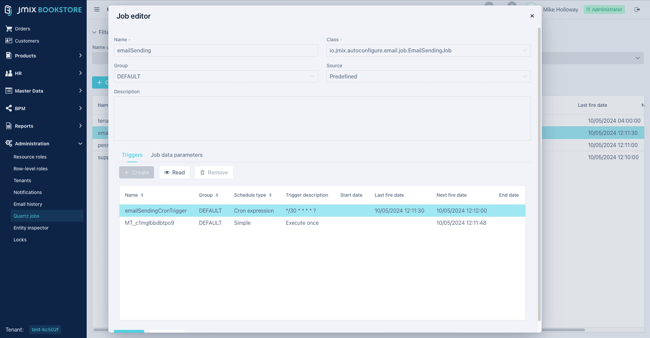
Task: Expand the Source dropdown
Action: pos(524,76)
